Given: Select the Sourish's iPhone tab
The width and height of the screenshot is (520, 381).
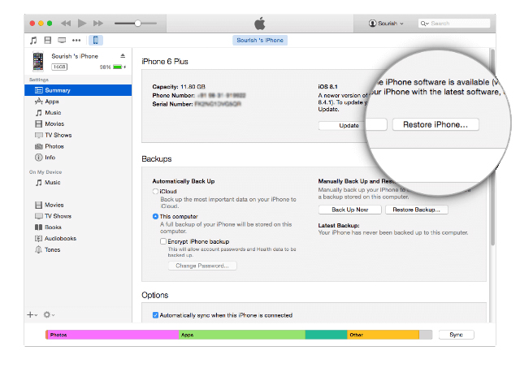Looking at the screenshot, I should (x=260, y=40).
